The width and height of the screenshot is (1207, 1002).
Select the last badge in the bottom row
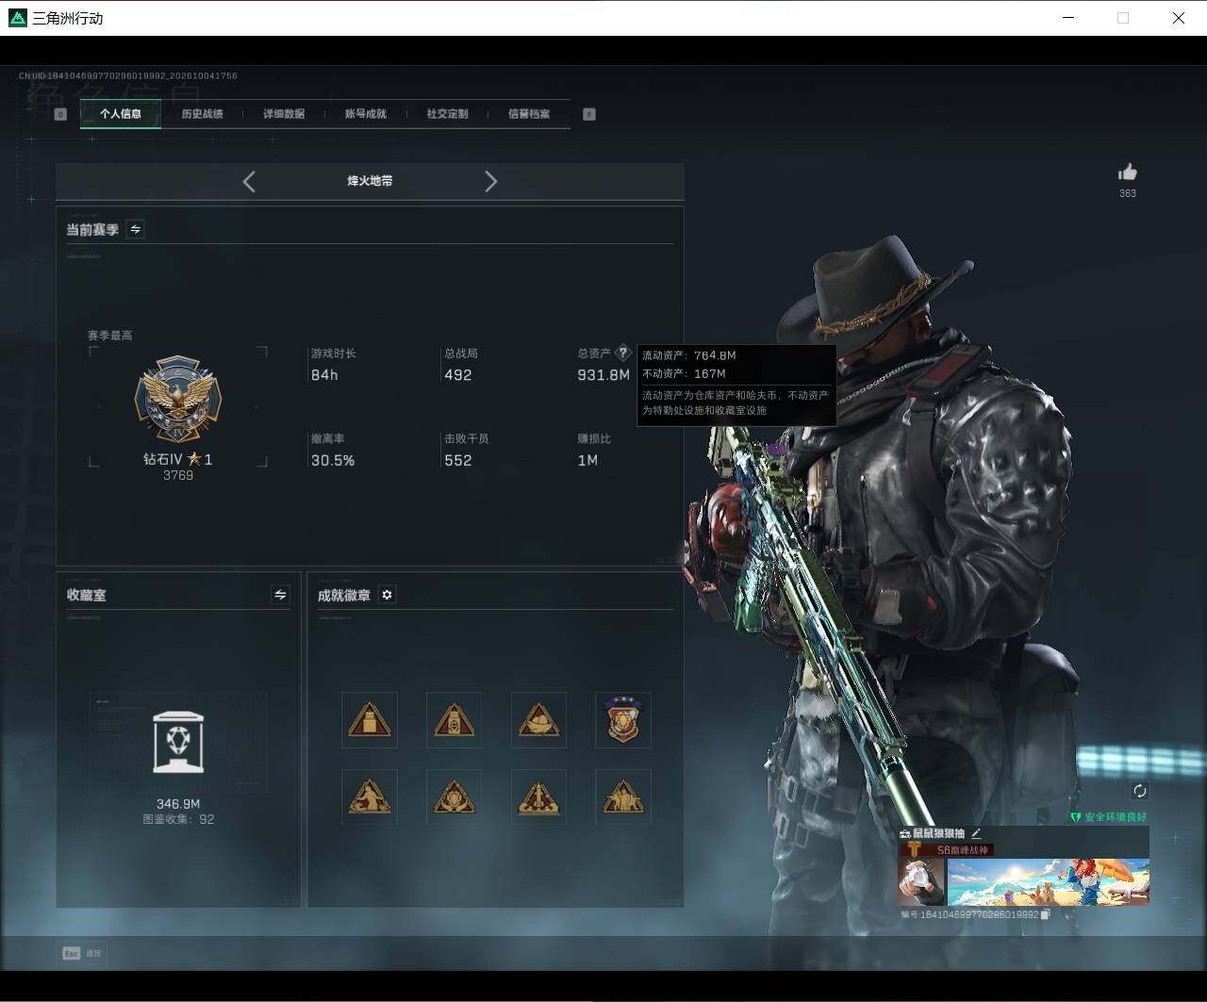point(623,797)
